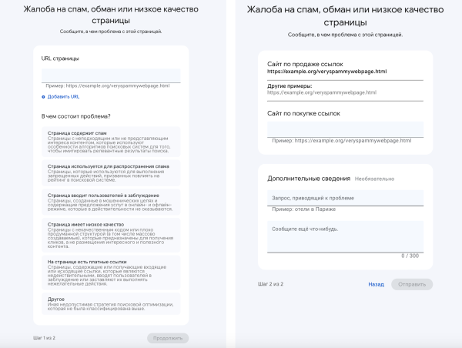Viewport: 462px width, 348px height.
Task: Select the Страница содержит спам option
Action: 111,142
